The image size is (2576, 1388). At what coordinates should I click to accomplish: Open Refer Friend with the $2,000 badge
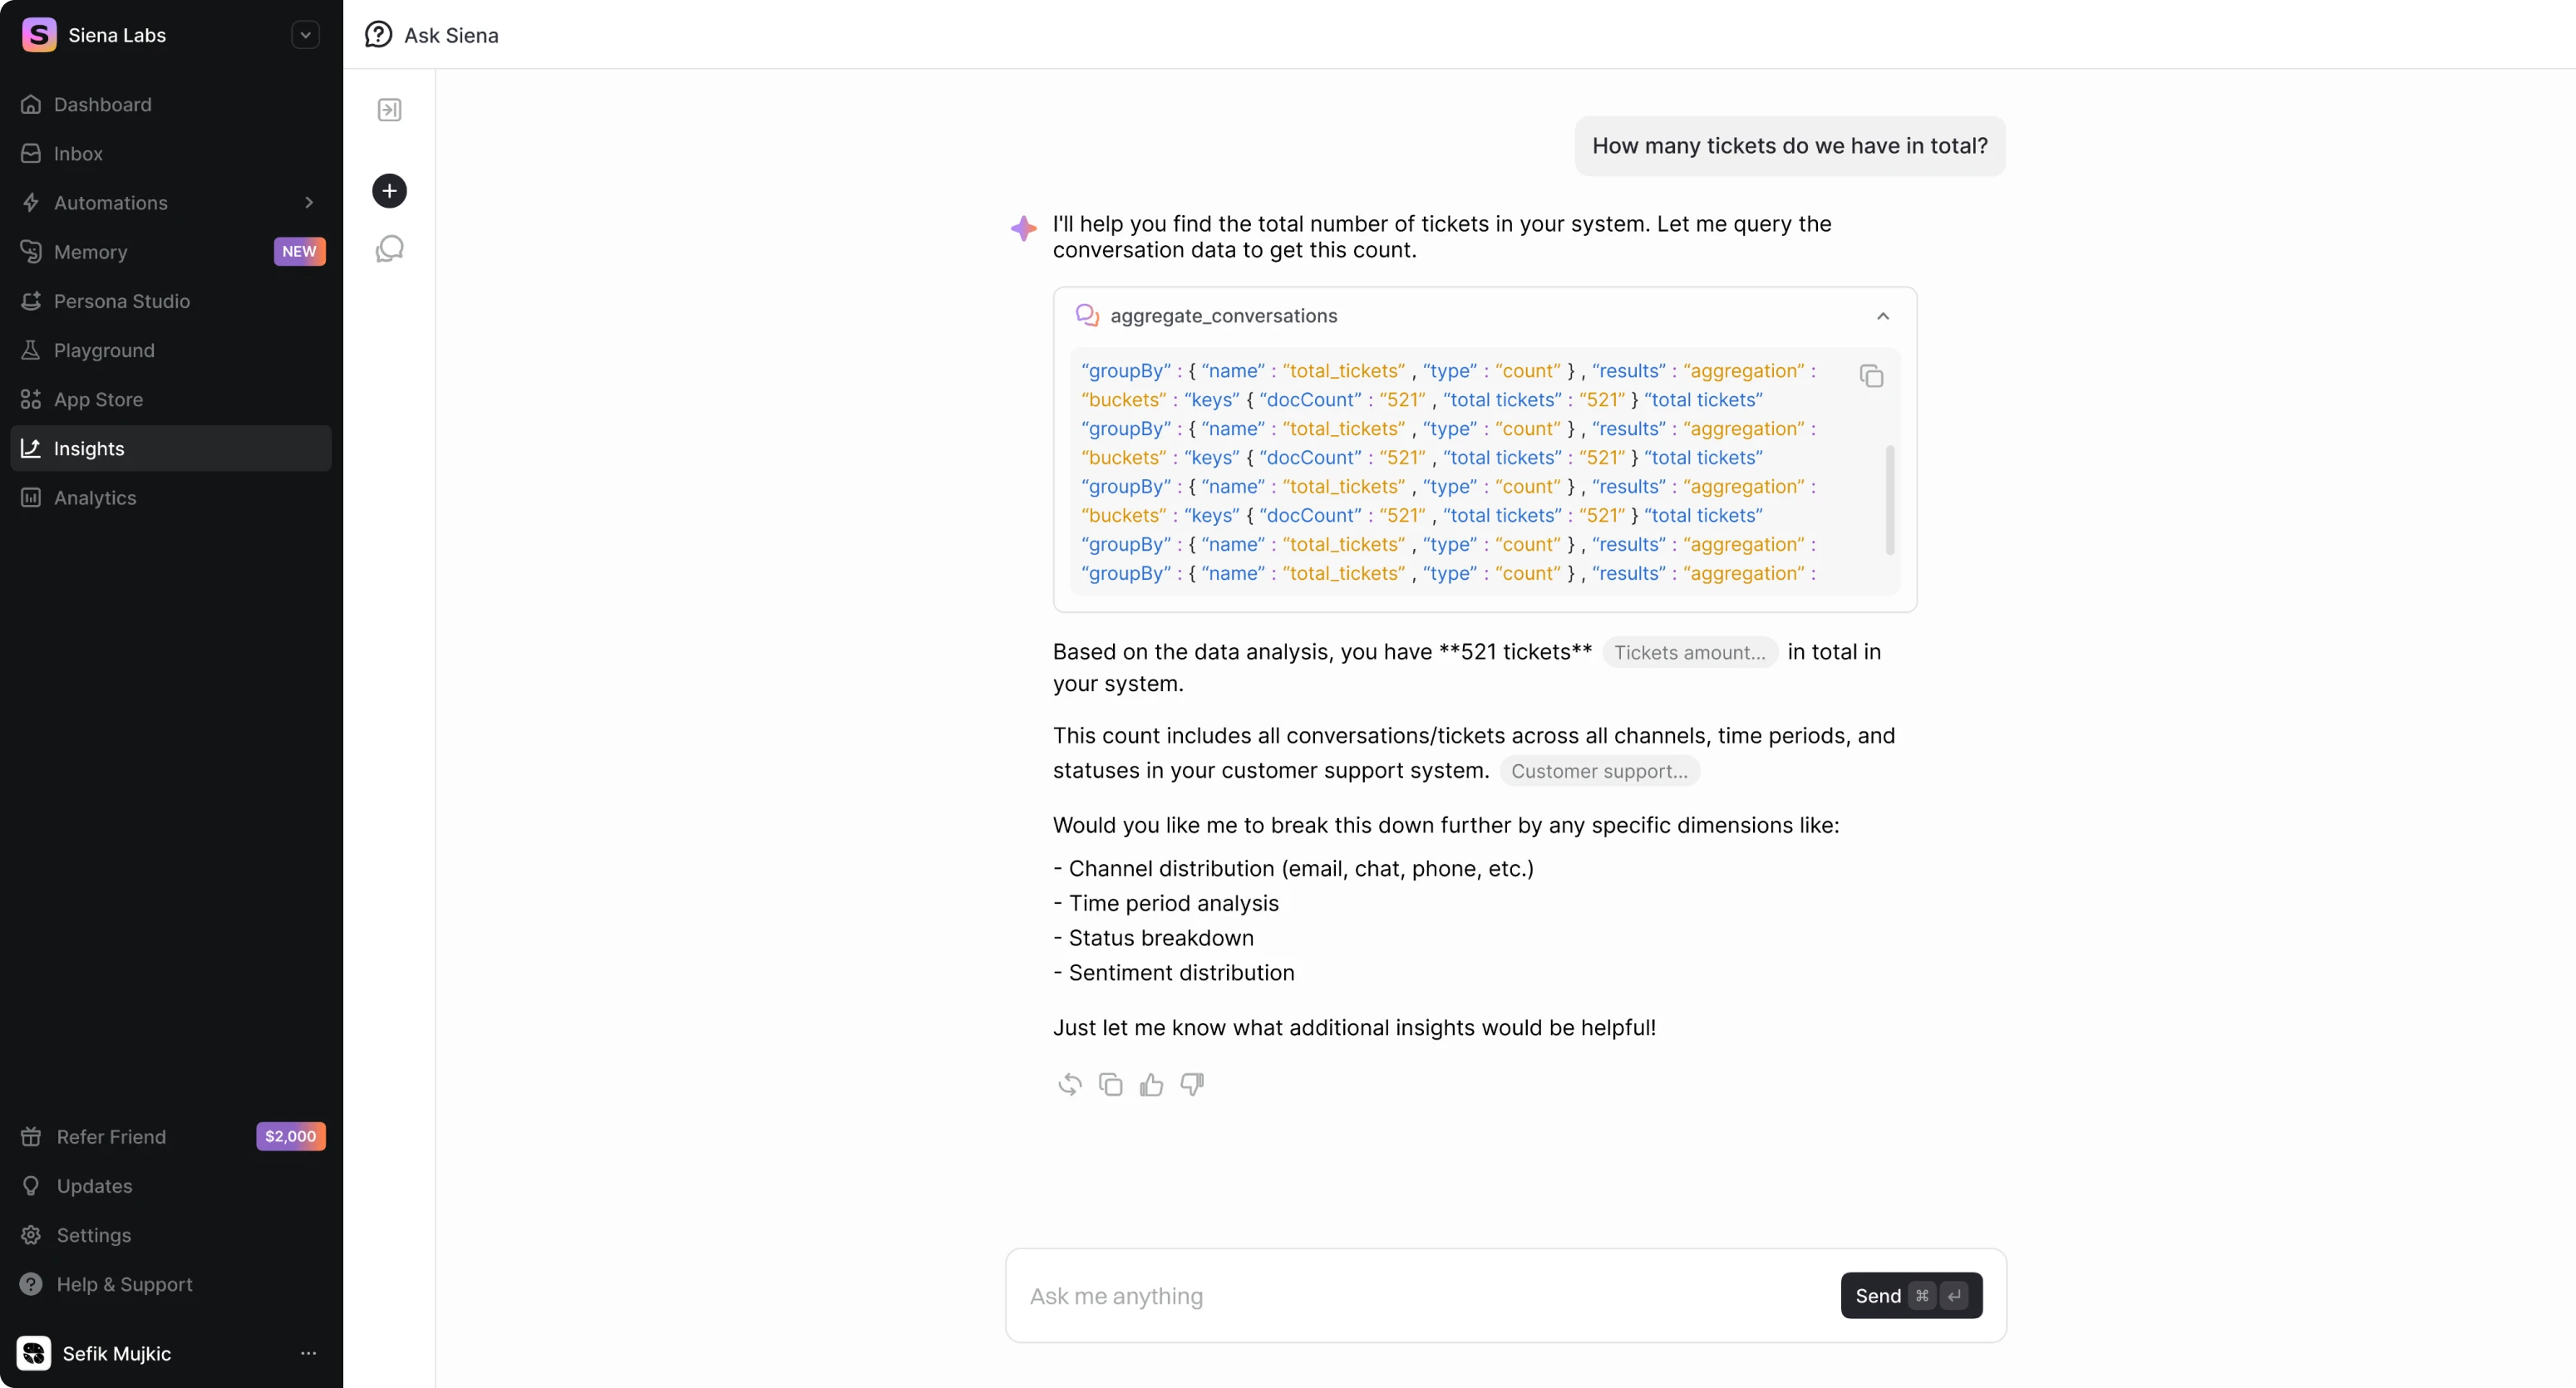point(110,1136)
